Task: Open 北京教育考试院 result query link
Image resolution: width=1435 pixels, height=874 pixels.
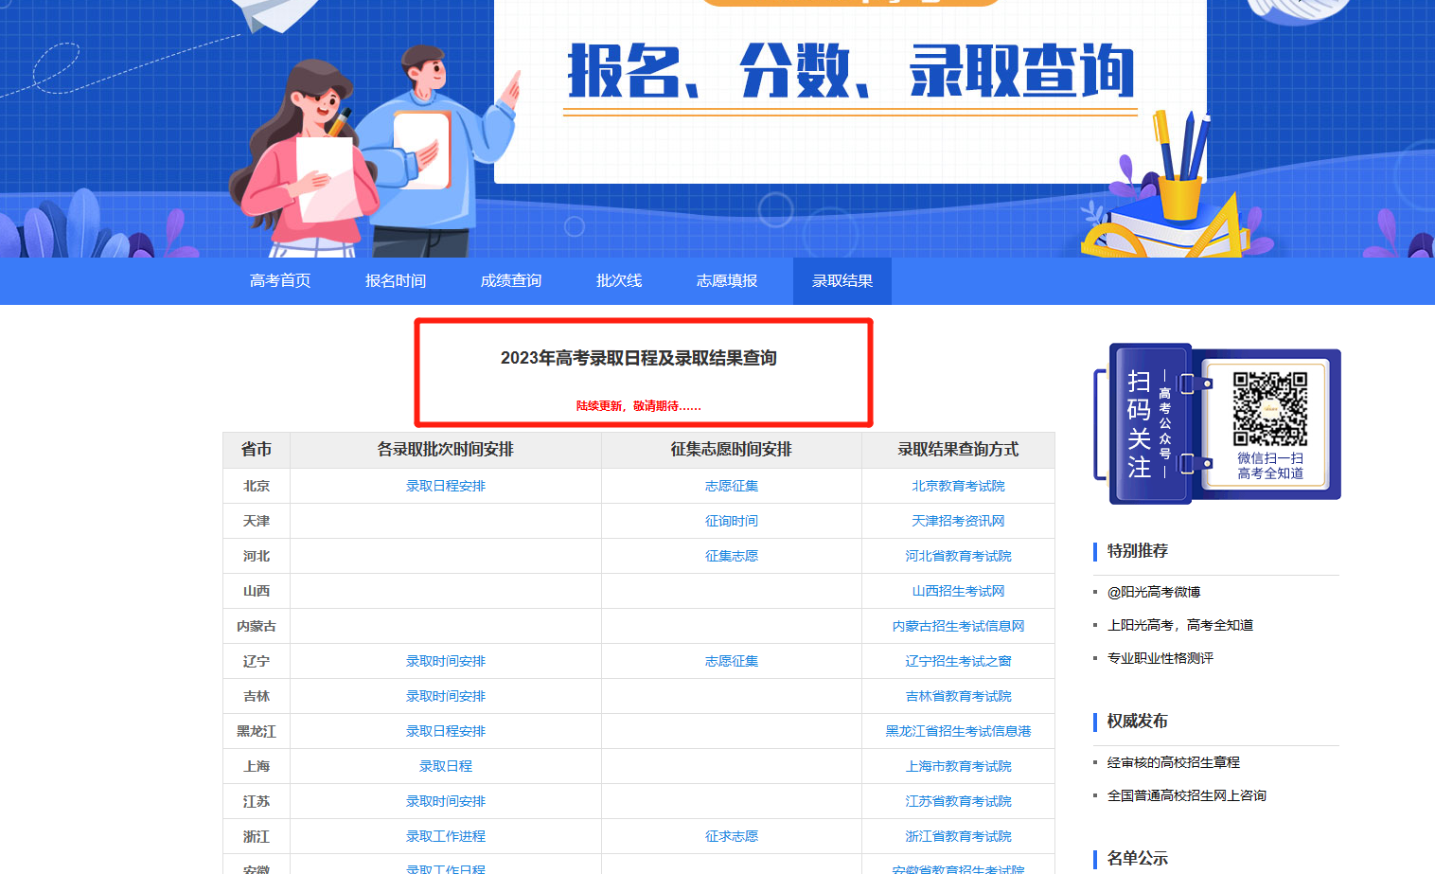Action: (958, 486)
